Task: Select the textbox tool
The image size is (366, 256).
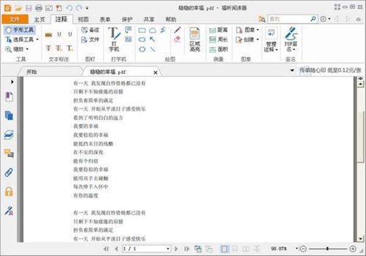Action: [128, 40]
